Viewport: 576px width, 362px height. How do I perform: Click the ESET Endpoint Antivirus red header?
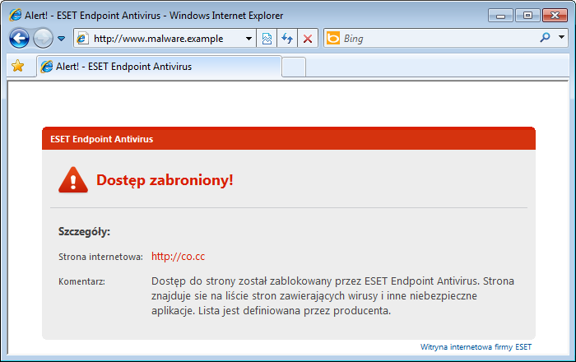point(289,139)
